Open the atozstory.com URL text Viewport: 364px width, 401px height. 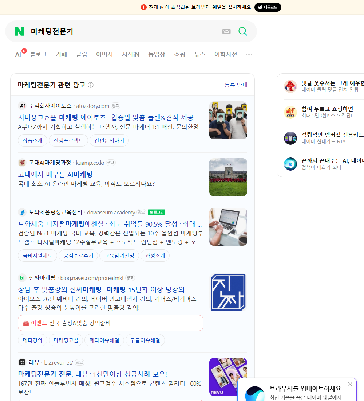click(x=93, y=106)
